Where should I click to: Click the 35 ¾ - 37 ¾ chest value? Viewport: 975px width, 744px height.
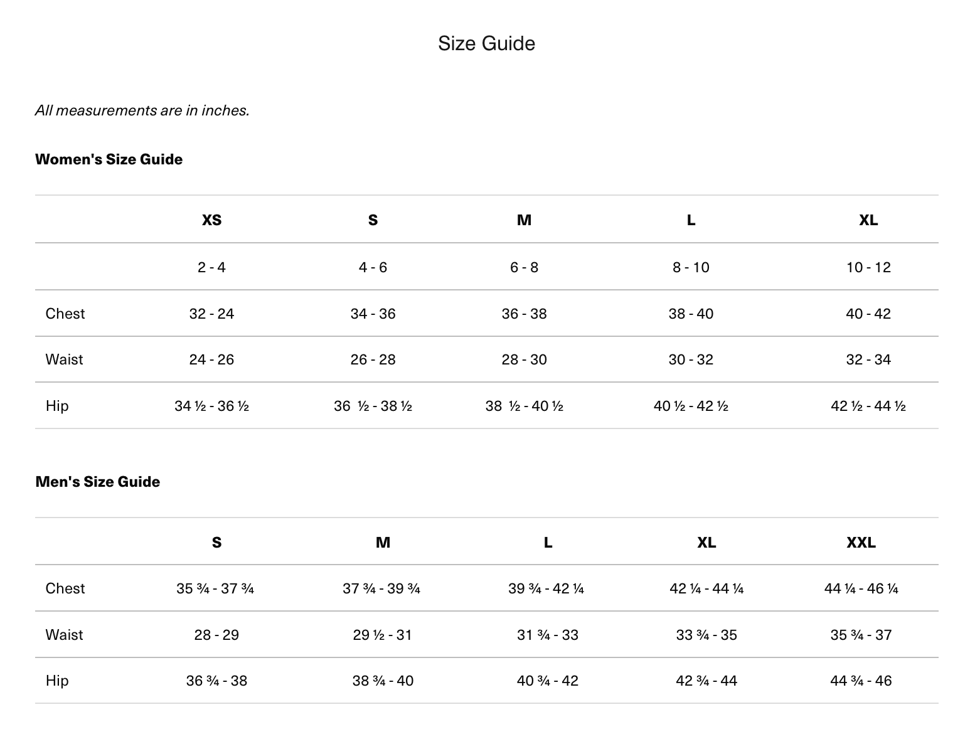(x=215, y=588)
